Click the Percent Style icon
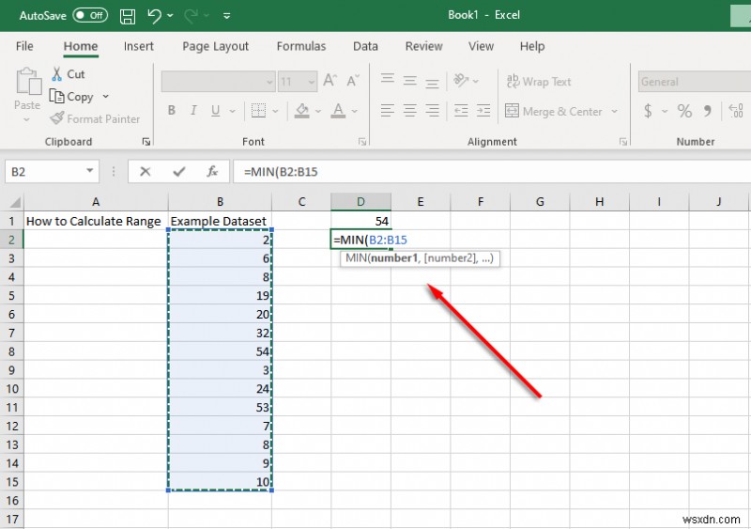The image size is (751, 529). (x=684, y=111)
